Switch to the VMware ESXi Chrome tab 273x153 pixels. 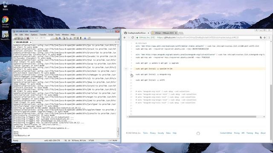coord(164,33)
